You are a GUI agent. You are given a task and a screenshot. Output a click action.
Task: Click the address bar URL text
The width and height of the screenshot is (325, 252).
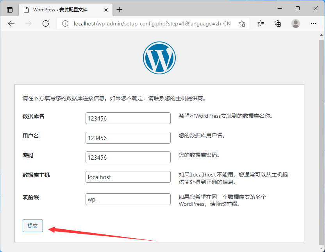point(152,23)
